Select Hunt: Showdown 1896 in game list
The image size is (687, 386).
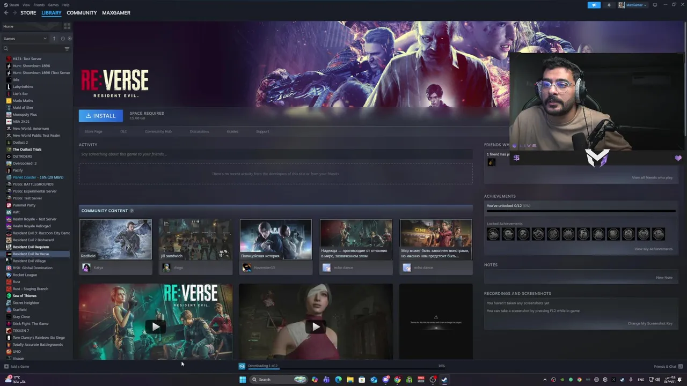coord(31,66)
